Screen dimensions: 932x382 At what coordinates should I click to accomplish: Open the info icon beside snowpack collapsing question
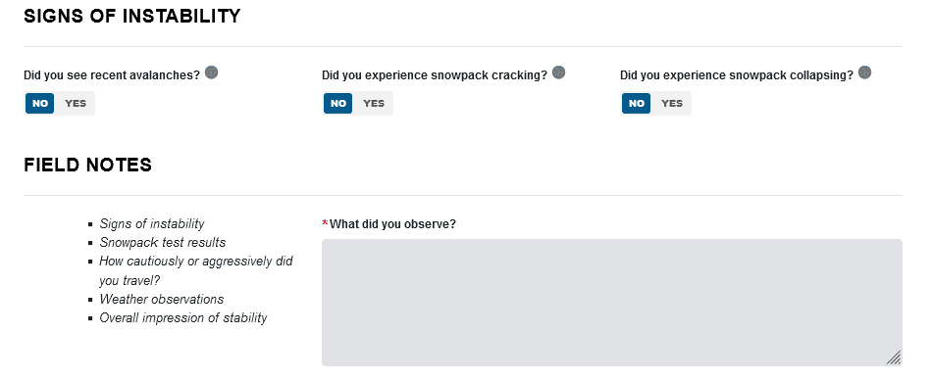[864, 72]
